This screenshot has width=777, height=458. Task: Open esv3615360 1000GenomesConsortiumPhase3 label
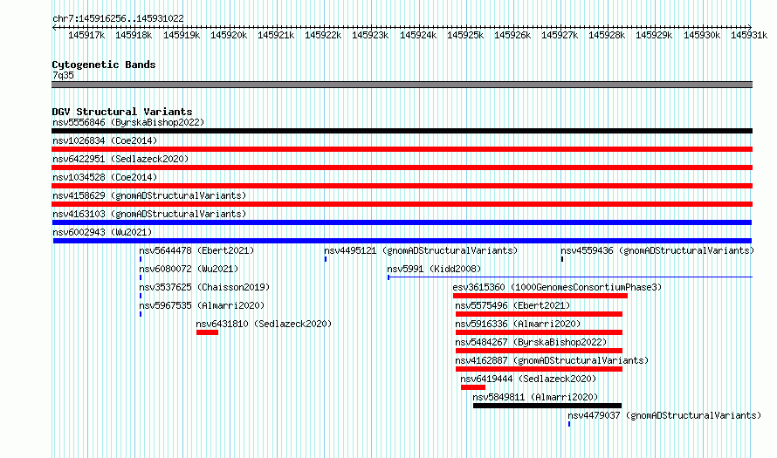click(557, 287)
